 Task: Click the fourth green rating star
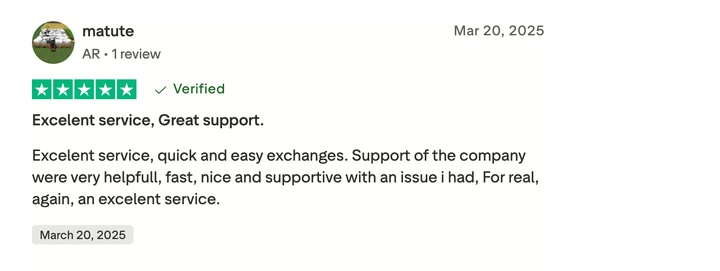pos(105,90)
